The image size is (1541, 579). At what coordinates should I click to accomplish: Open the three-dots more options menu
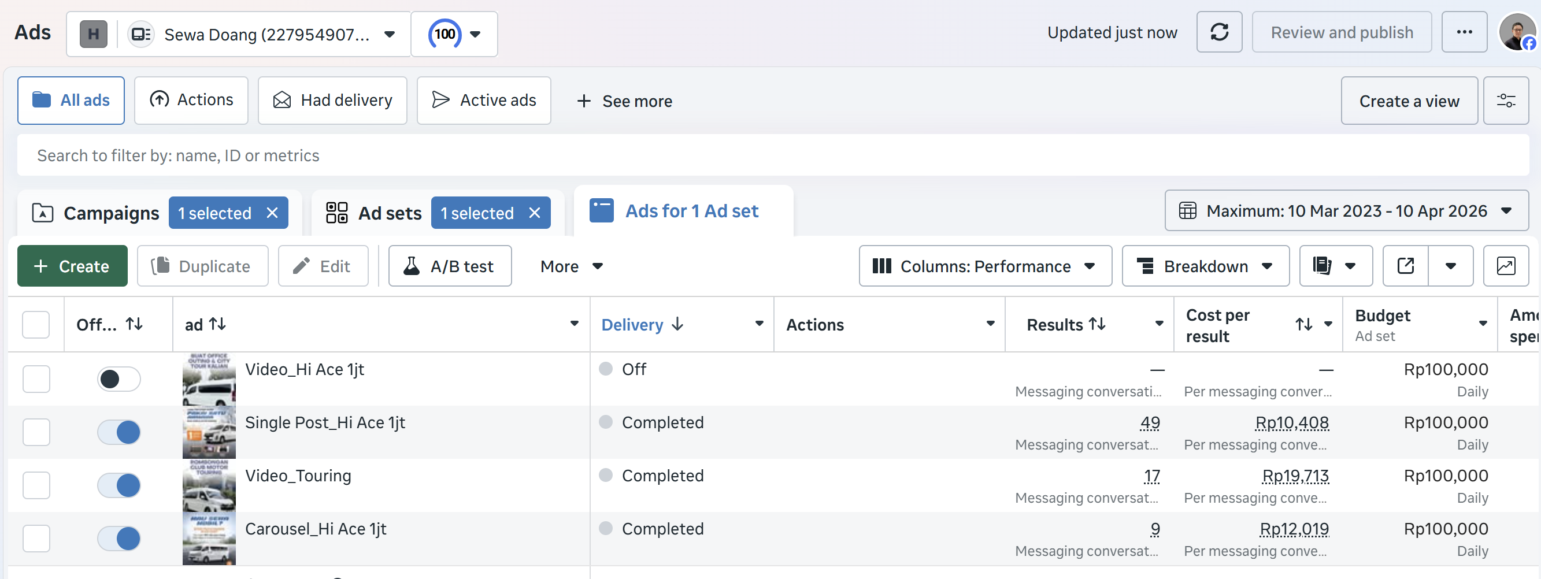[x=1463, y=32]
